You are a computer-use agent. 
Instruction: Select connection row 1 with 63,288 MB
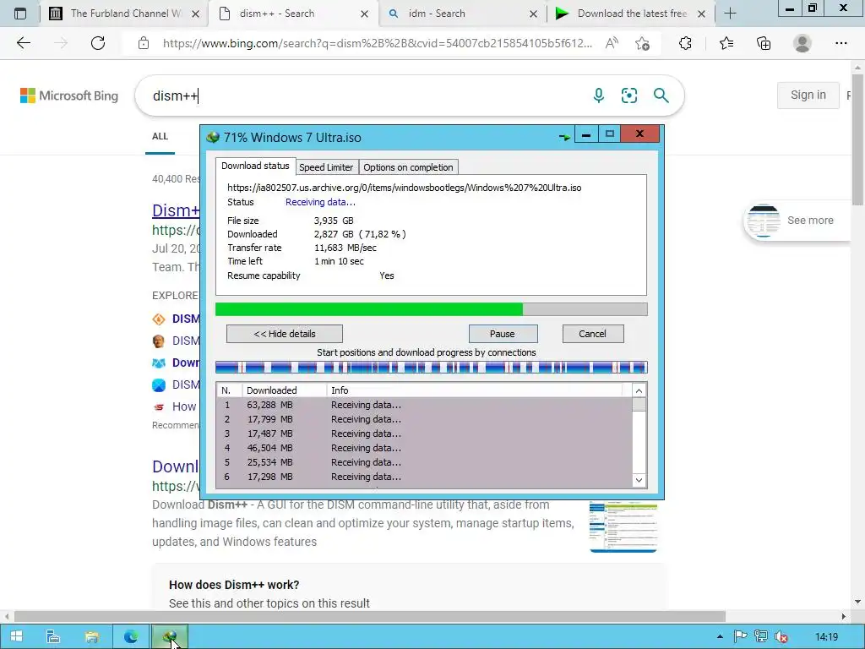(x=424, y=405)
